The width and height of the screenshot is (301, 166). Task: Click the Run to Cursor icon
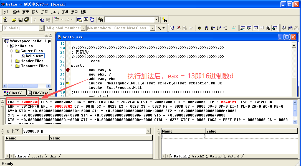click(x=225, y=28)
